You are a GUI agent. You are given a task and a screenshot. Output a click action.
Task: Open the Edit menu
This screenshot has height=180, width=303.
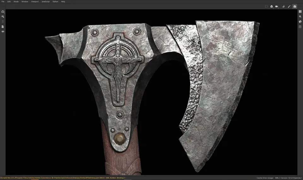[x=9, y=2]
